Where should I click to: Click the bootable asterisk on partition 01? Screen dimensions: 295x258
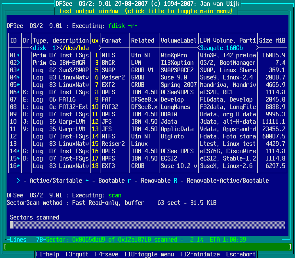click(18, 55)
